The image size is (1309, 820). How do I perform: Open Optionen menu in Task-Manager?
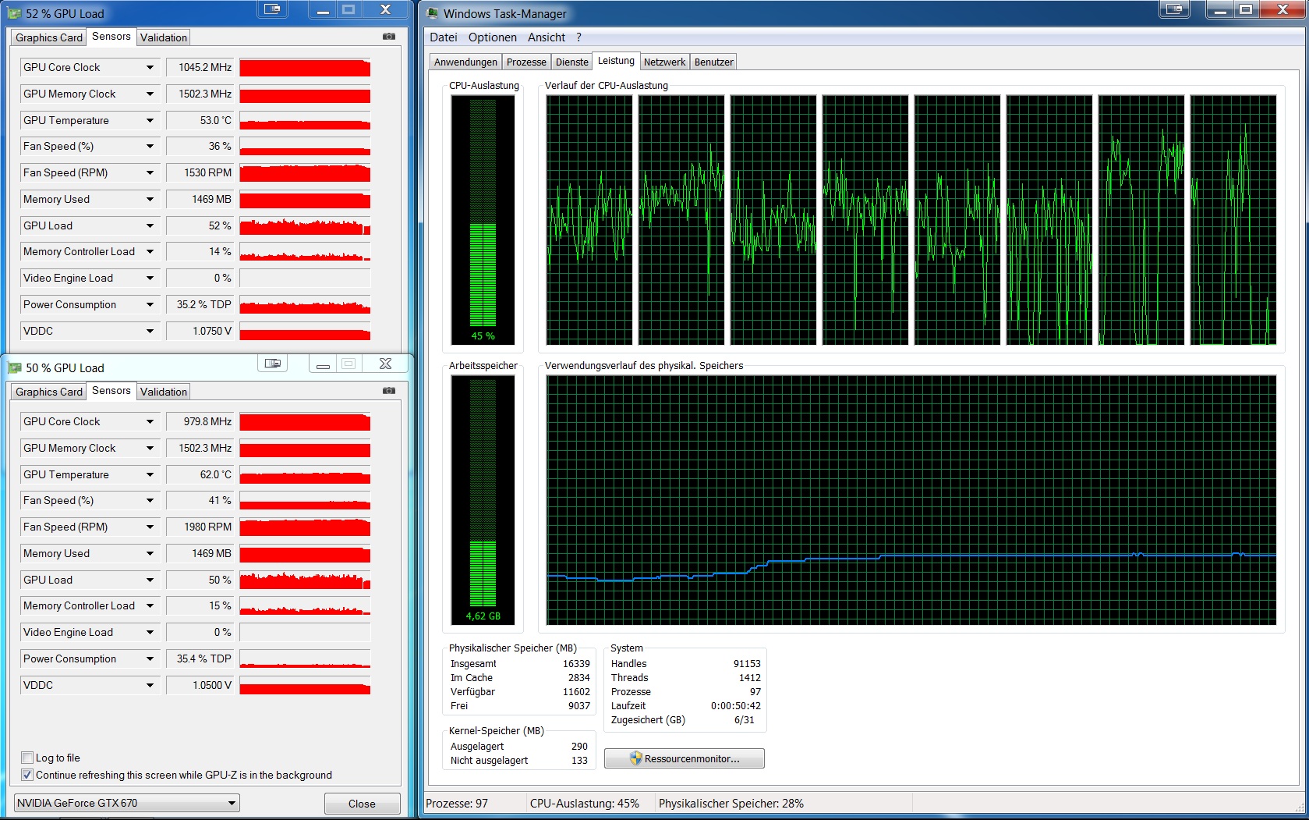click(x=493, y=37)
